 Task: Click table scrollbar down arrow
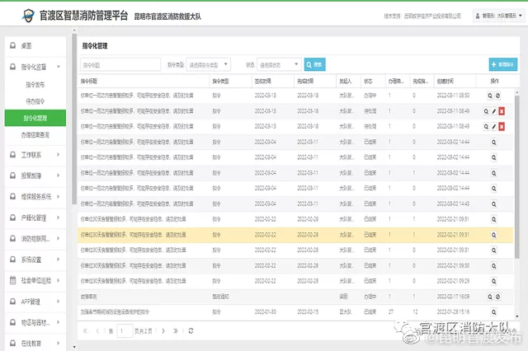click(517, 316)
